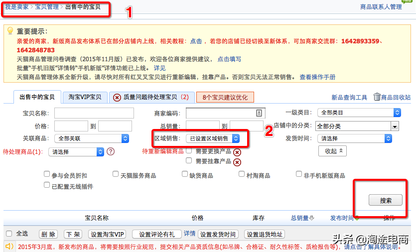This screenshot has height=252, width=416.
Task: Toggle the 需要挂靠产品 checkbox
Action: coord(189,160)
